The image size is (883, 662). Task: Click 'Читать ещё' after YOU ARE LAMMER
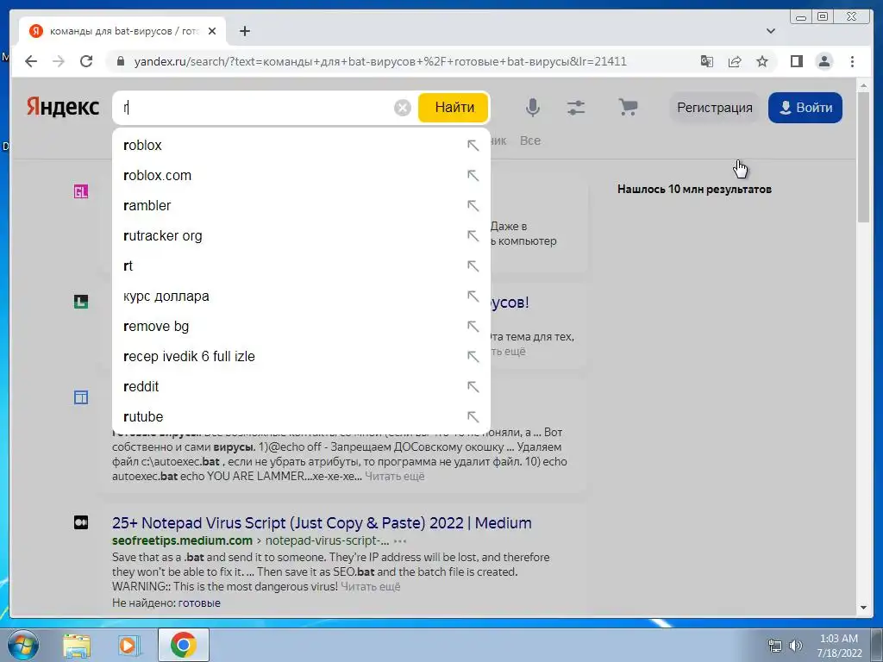pyautogui.click(x=394, y=476)
